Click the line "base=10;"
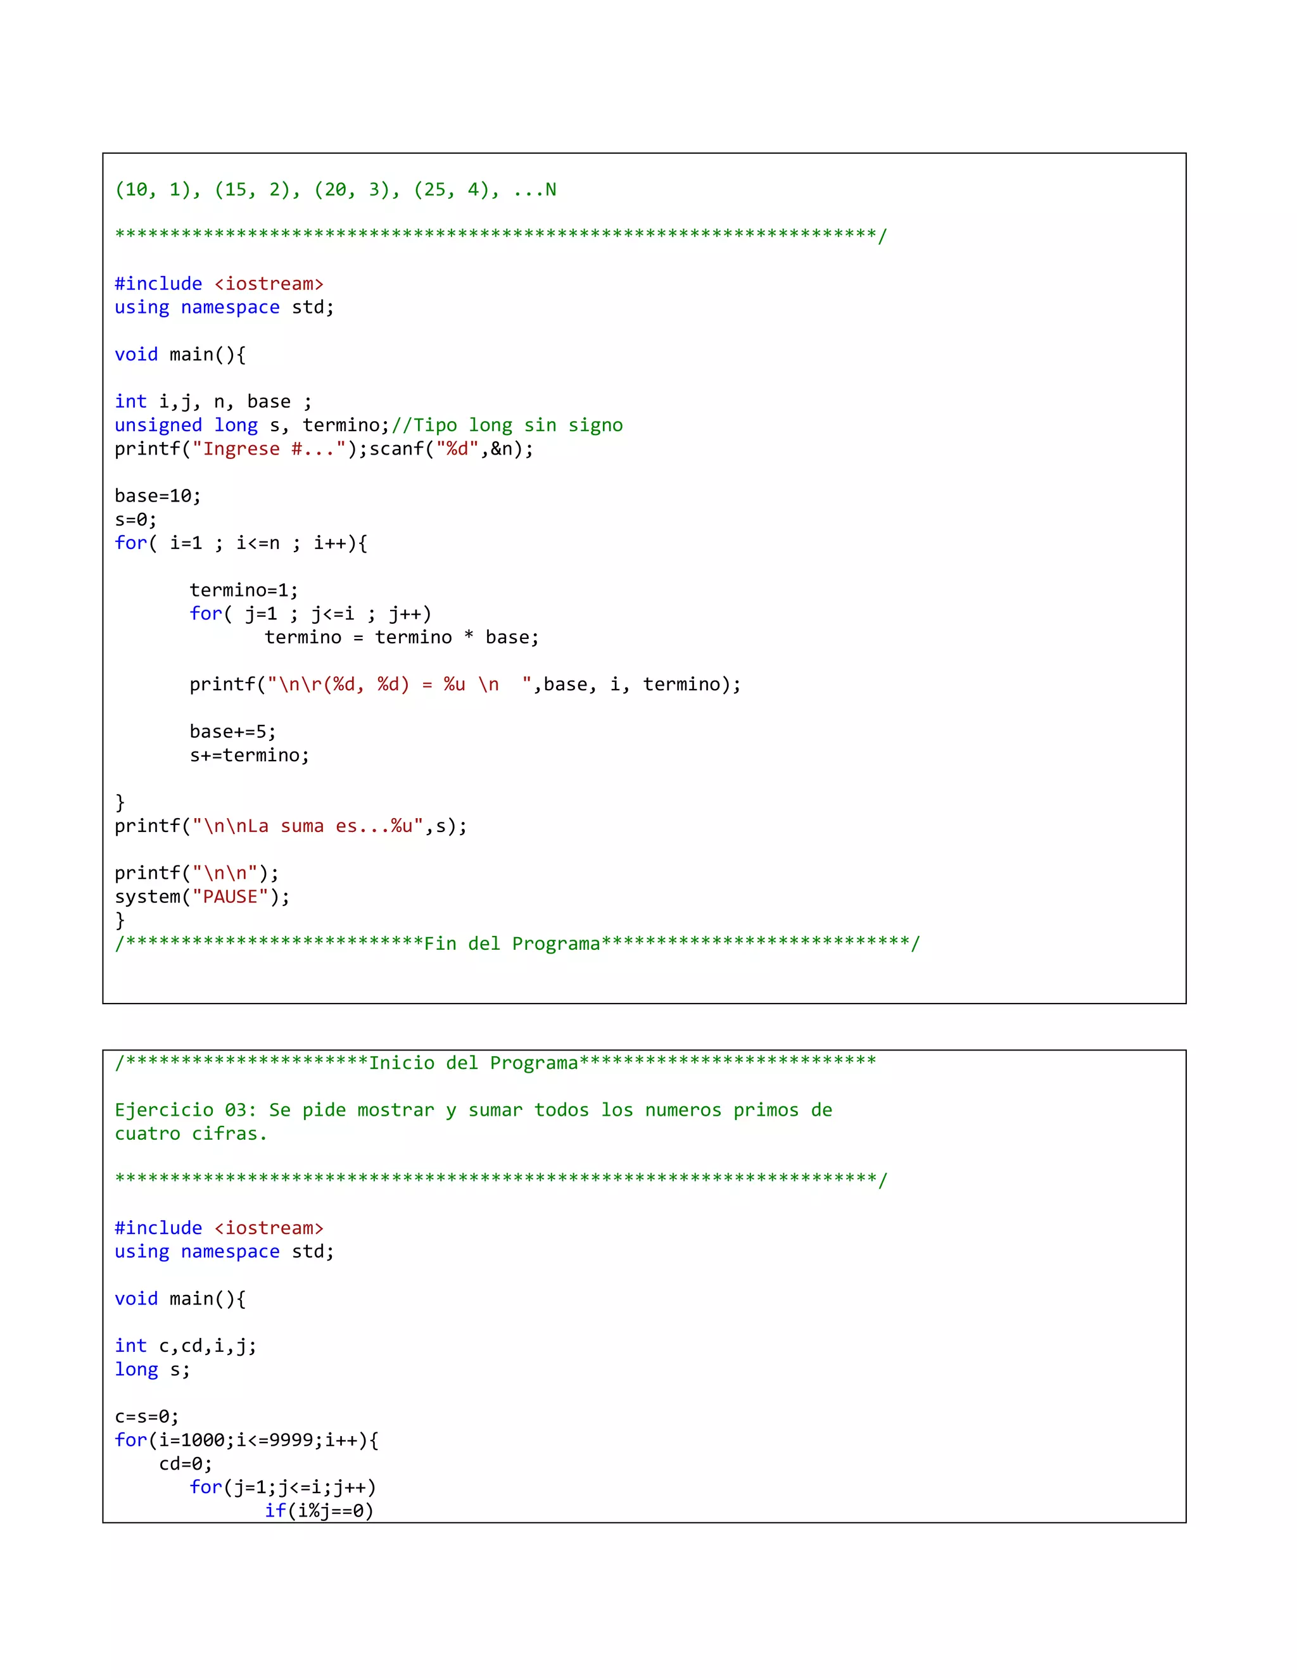Image resolution: width=1297 pixels, height=1678 pixels. pos(158,496)
